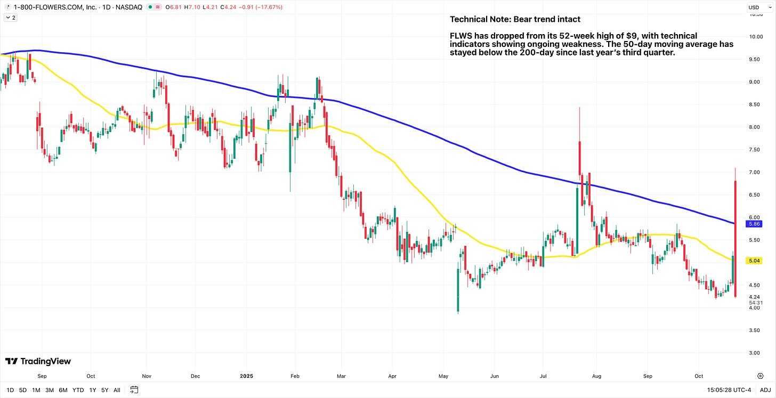Choose the 6M time range
The image size is (776, 398).
(x=63, y=390)
